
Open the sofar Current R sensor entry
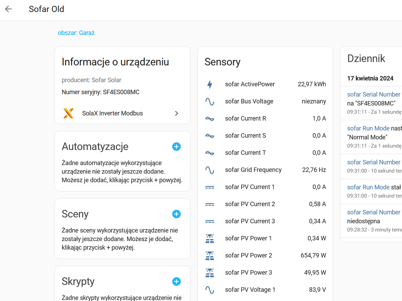[x=265, y=118]
